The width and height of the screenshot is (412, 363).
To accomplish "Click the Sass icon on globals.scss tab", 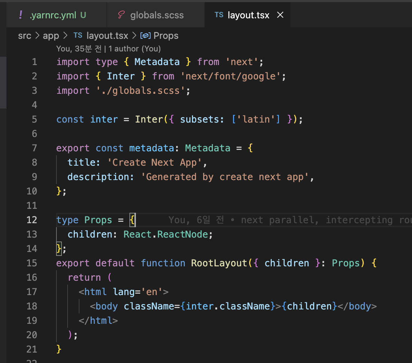I will coord(121,15).
